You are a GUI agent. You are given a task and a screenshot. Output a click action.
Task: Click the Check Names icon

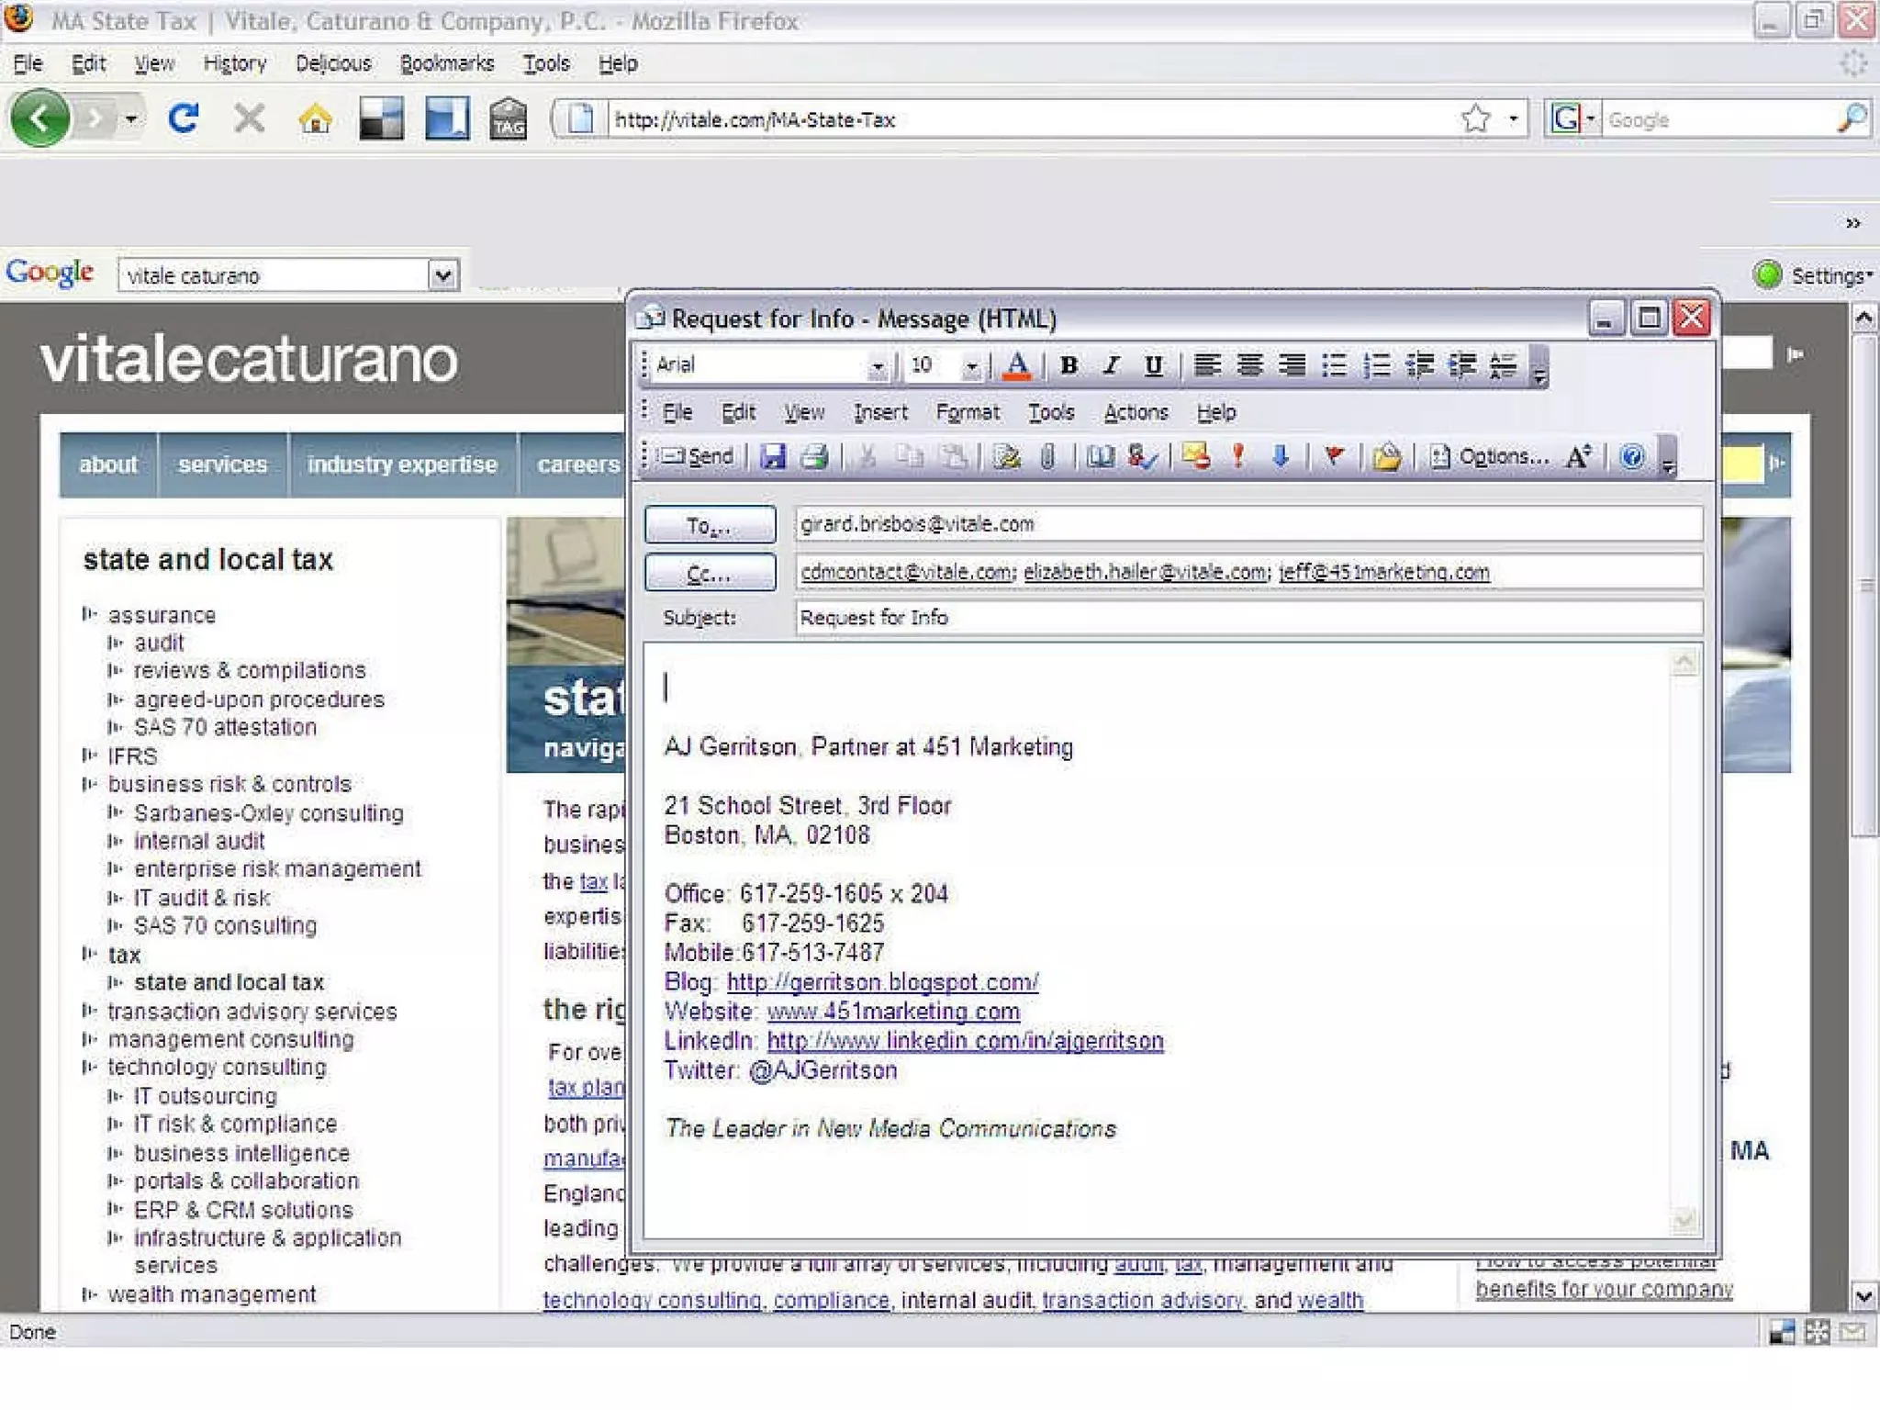(x=1141, y=456)
